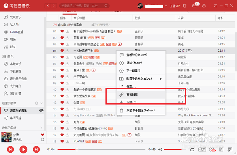
Task: Toggle heart on song 08 未见青山老
Action: tap(62, 77)
